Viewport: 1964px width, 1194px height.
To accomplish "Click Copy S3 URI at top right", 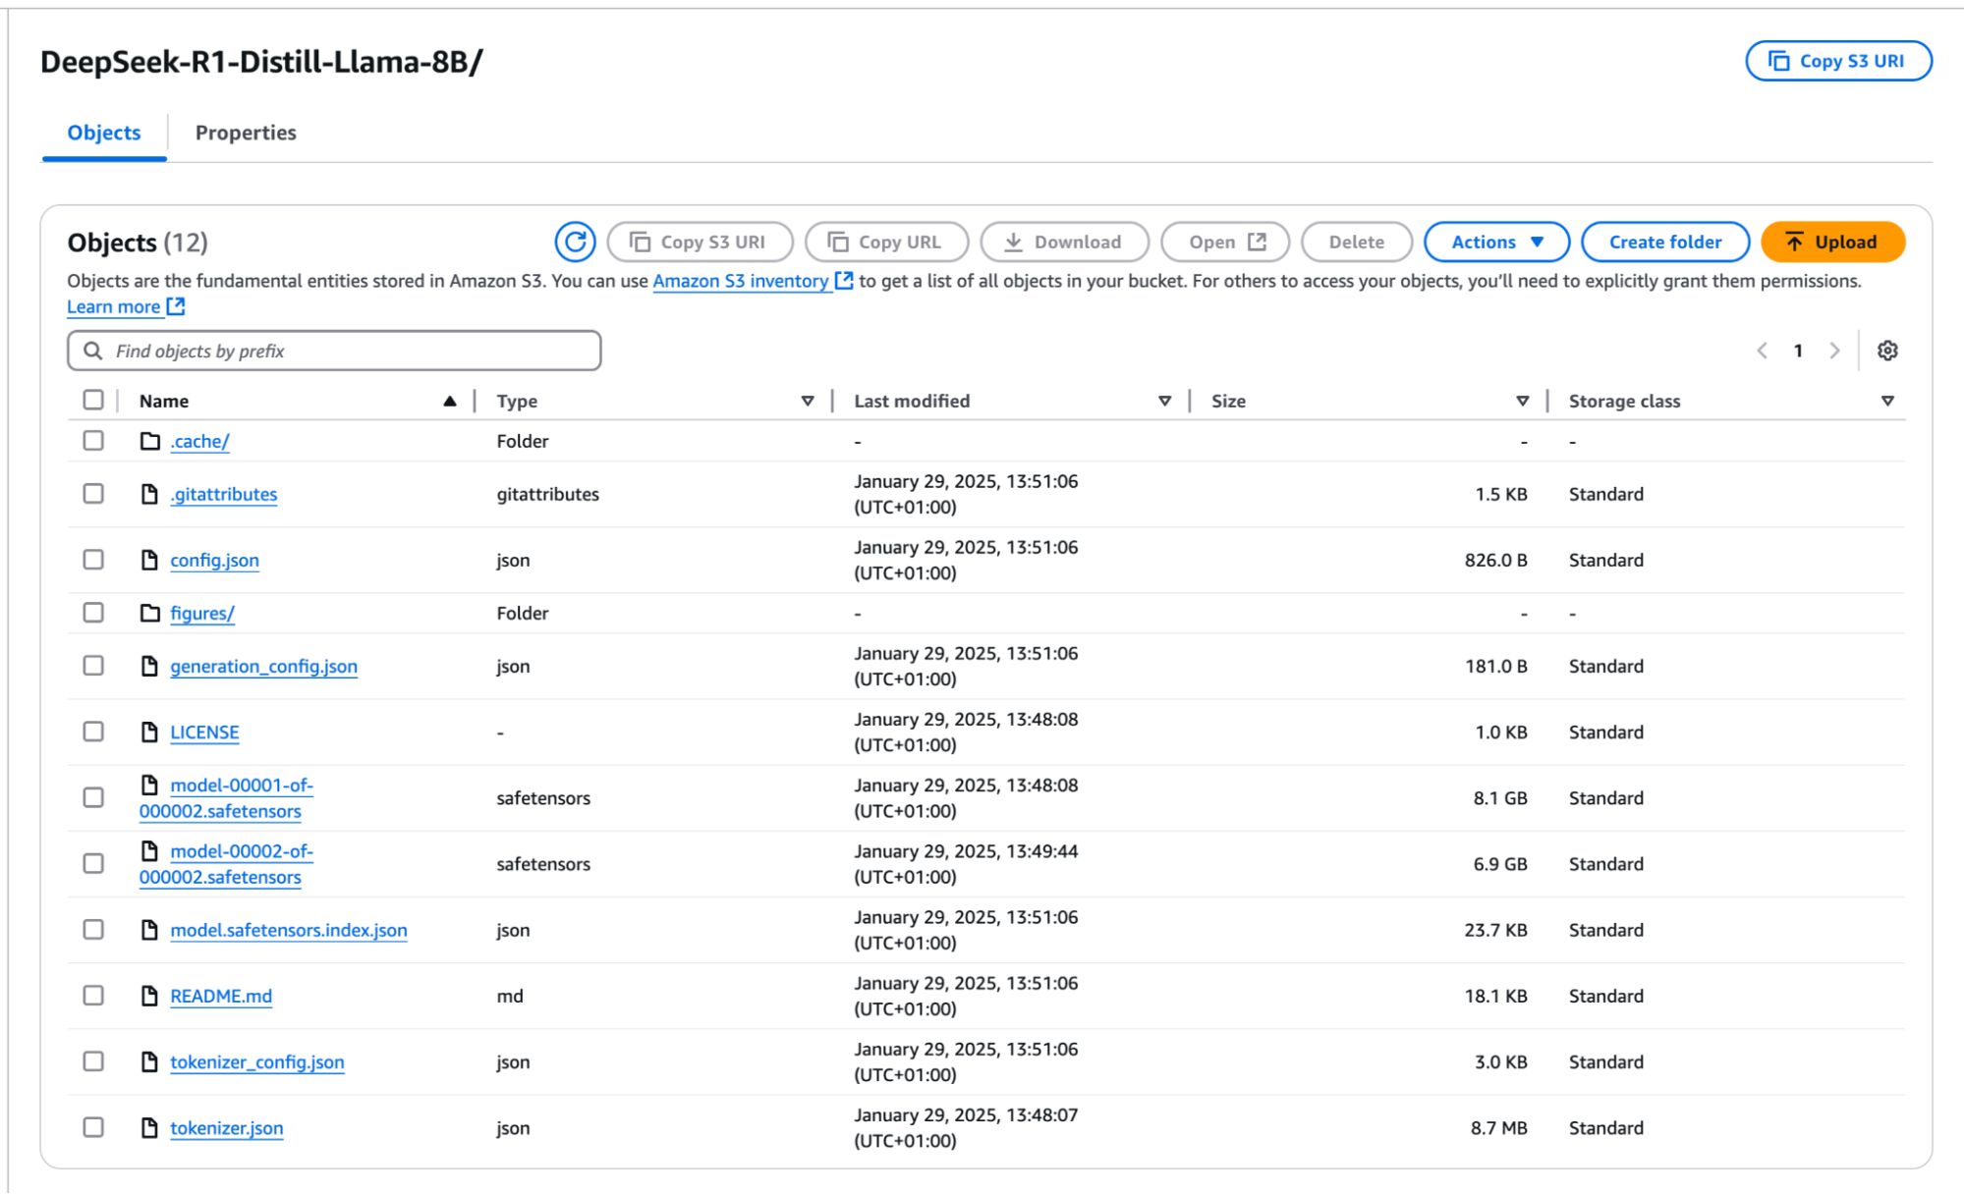I will (x=1838, y=61).
